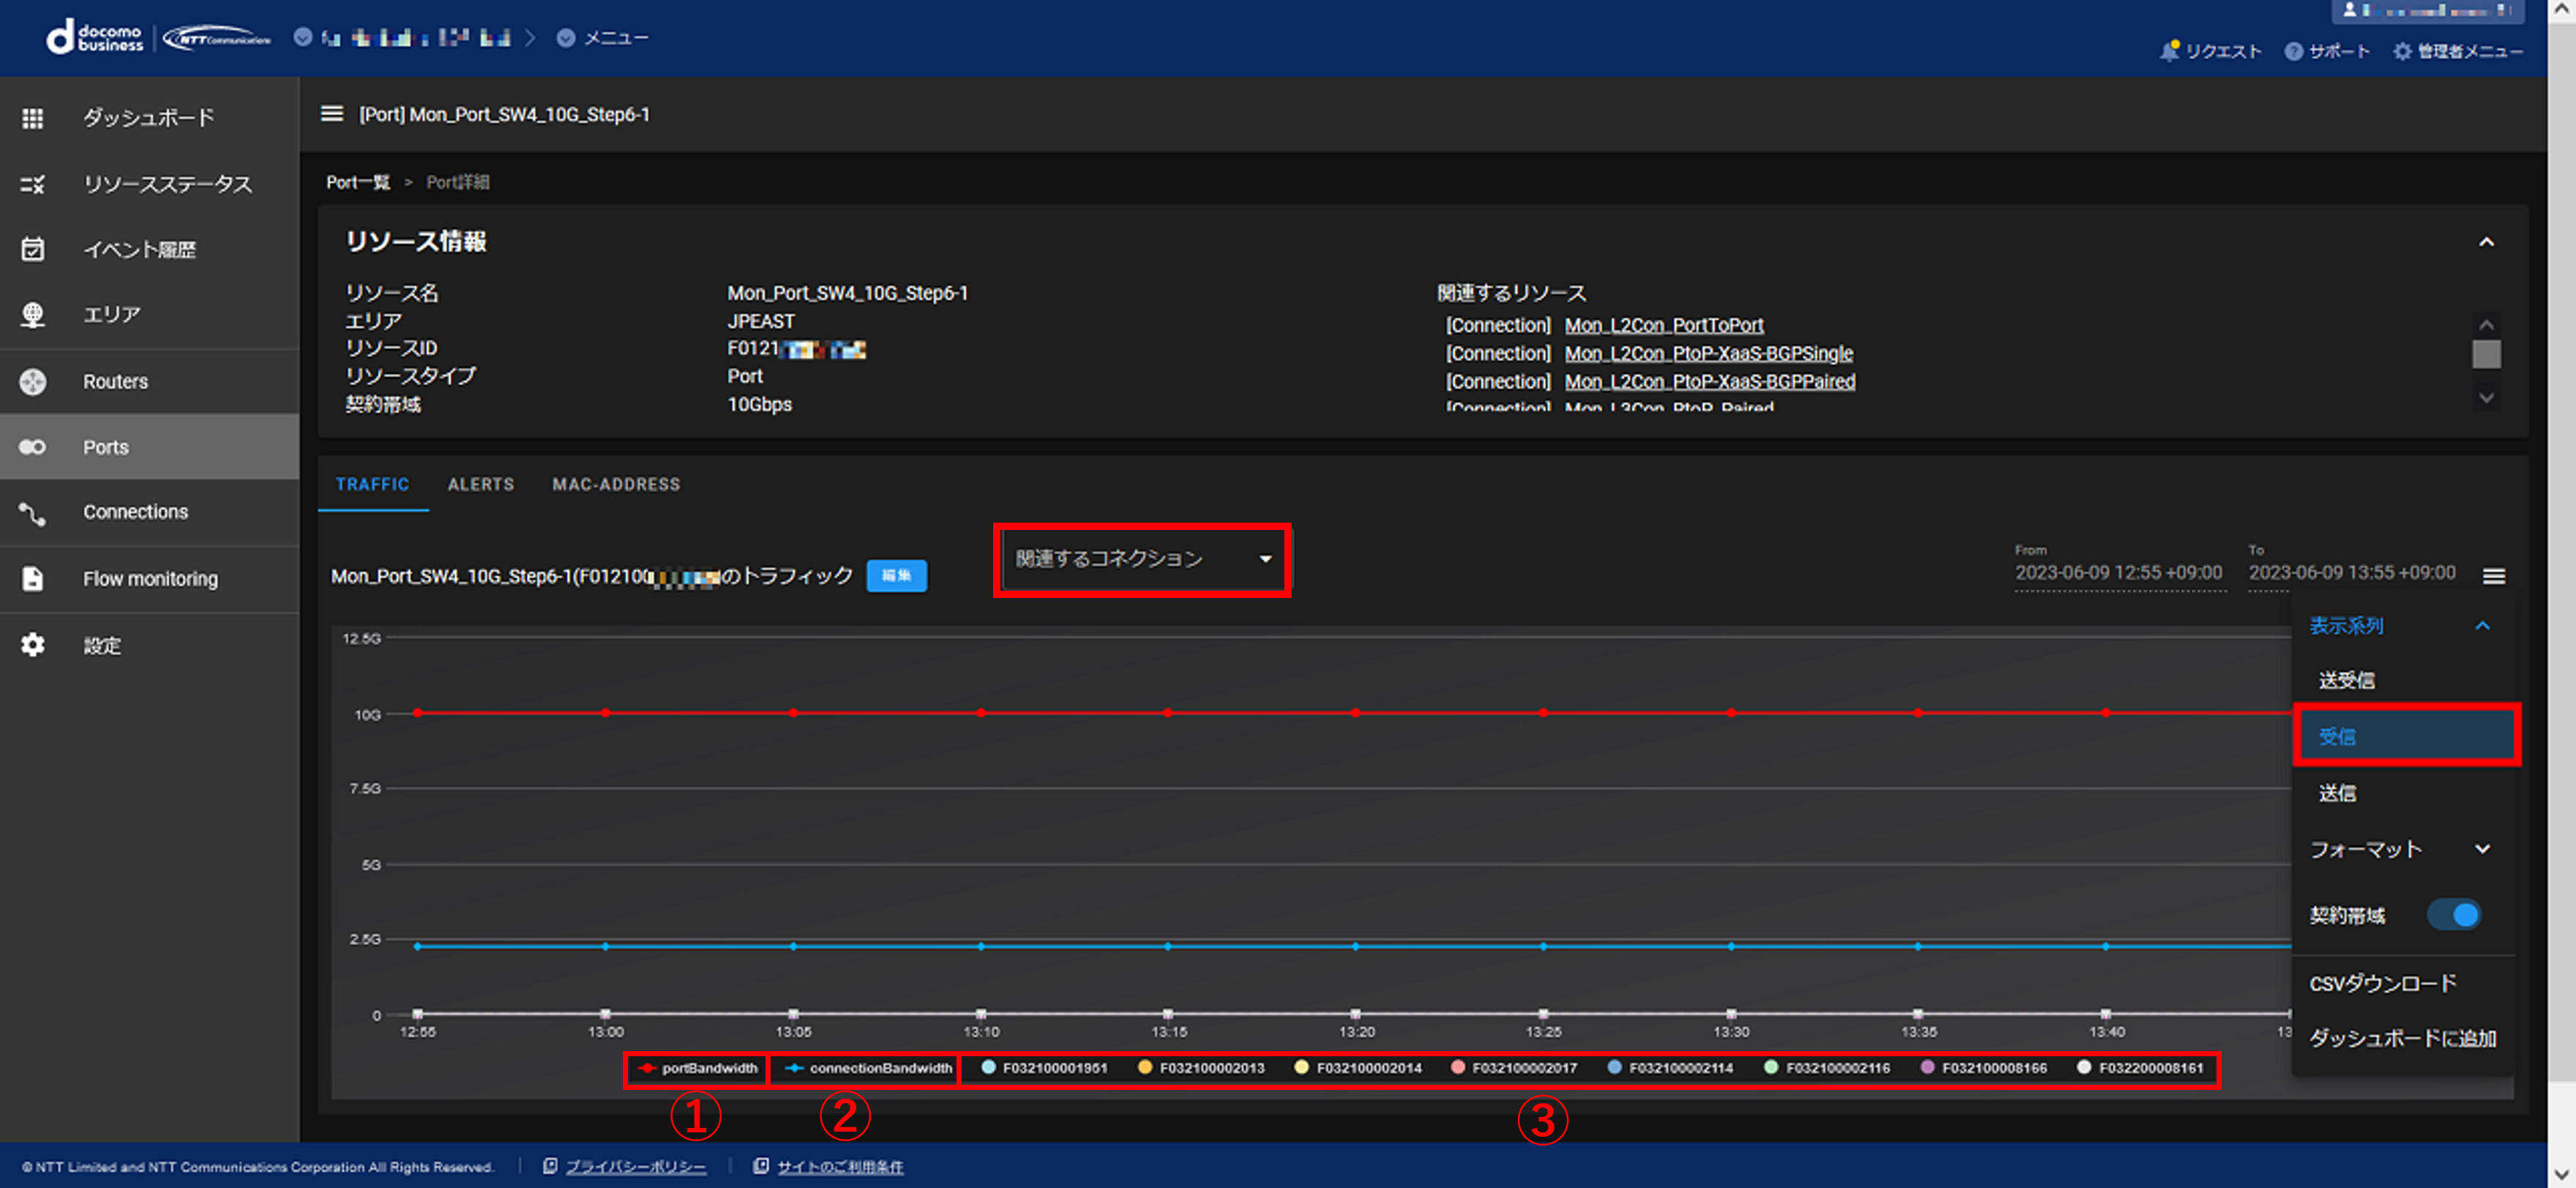Open the Dashboard grid icon
The image size is (2576, 1188).
pos(33,118)
